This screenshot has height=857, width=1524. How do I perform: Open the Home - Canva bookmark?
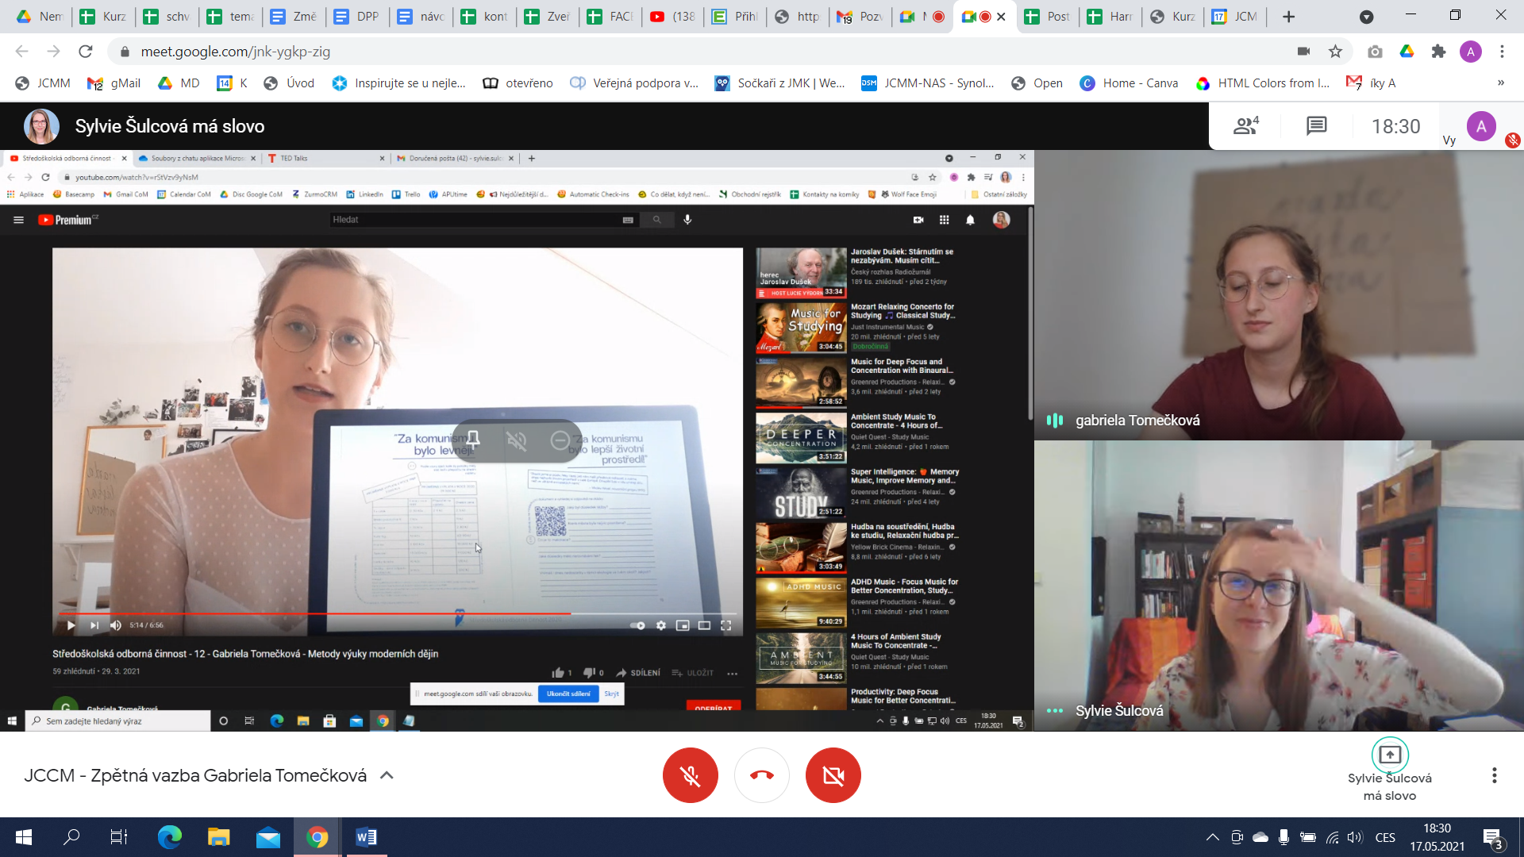point(1129,83)
